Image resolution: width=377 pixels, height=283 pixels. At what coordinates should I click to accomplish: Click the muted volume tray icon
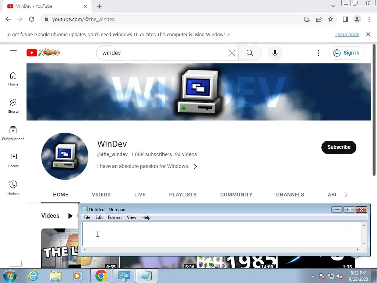point(340,276)
